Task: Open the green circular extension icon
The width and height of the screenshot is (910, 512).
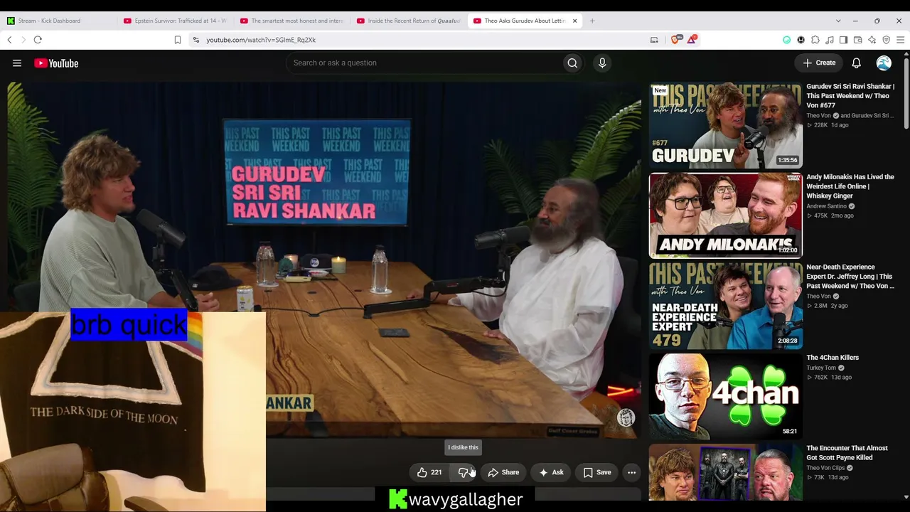Action: tap(786, 40)
